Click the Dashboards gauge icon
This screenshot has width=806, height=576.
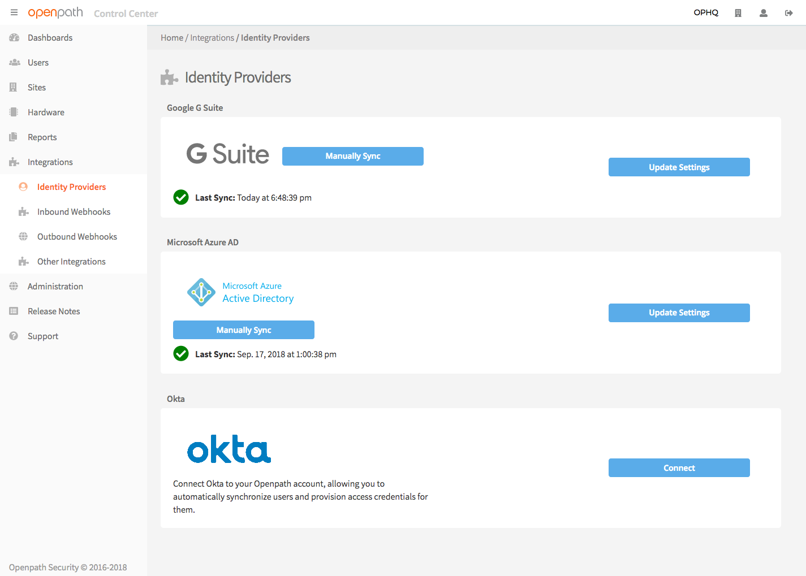[14, 38]
